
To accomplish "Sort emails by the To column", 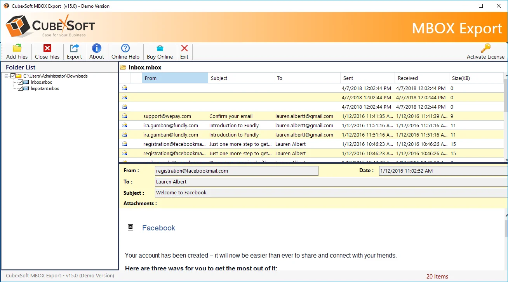I will [307, 78].
